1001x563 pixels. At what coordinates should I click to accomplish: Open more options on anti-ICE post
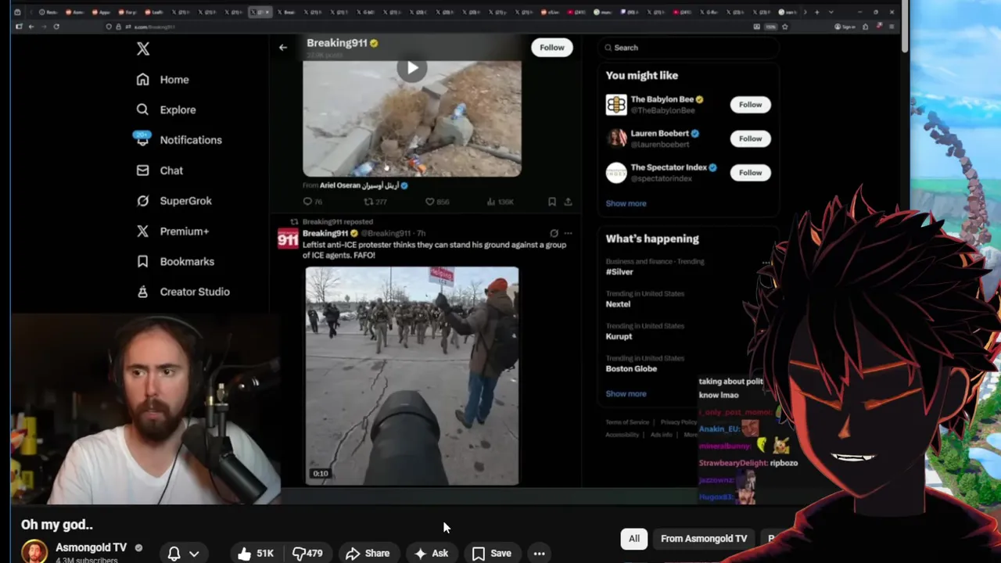click(569, 233)
